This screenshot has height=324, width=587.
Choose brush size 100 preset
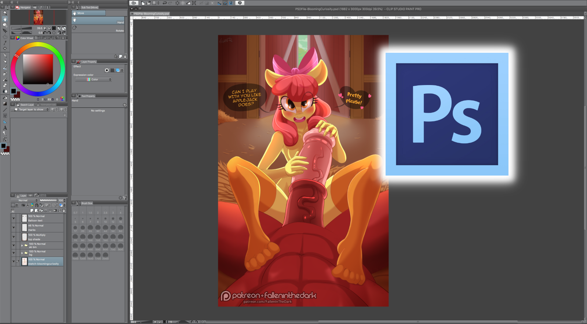pyautogui.click(x=90, y=238)
